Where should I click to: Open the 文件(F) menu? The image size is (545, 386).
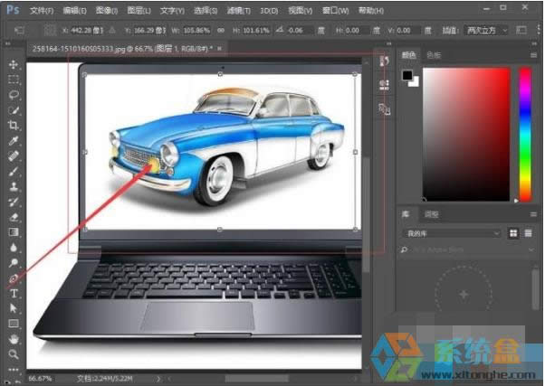(x=42, y=10)
